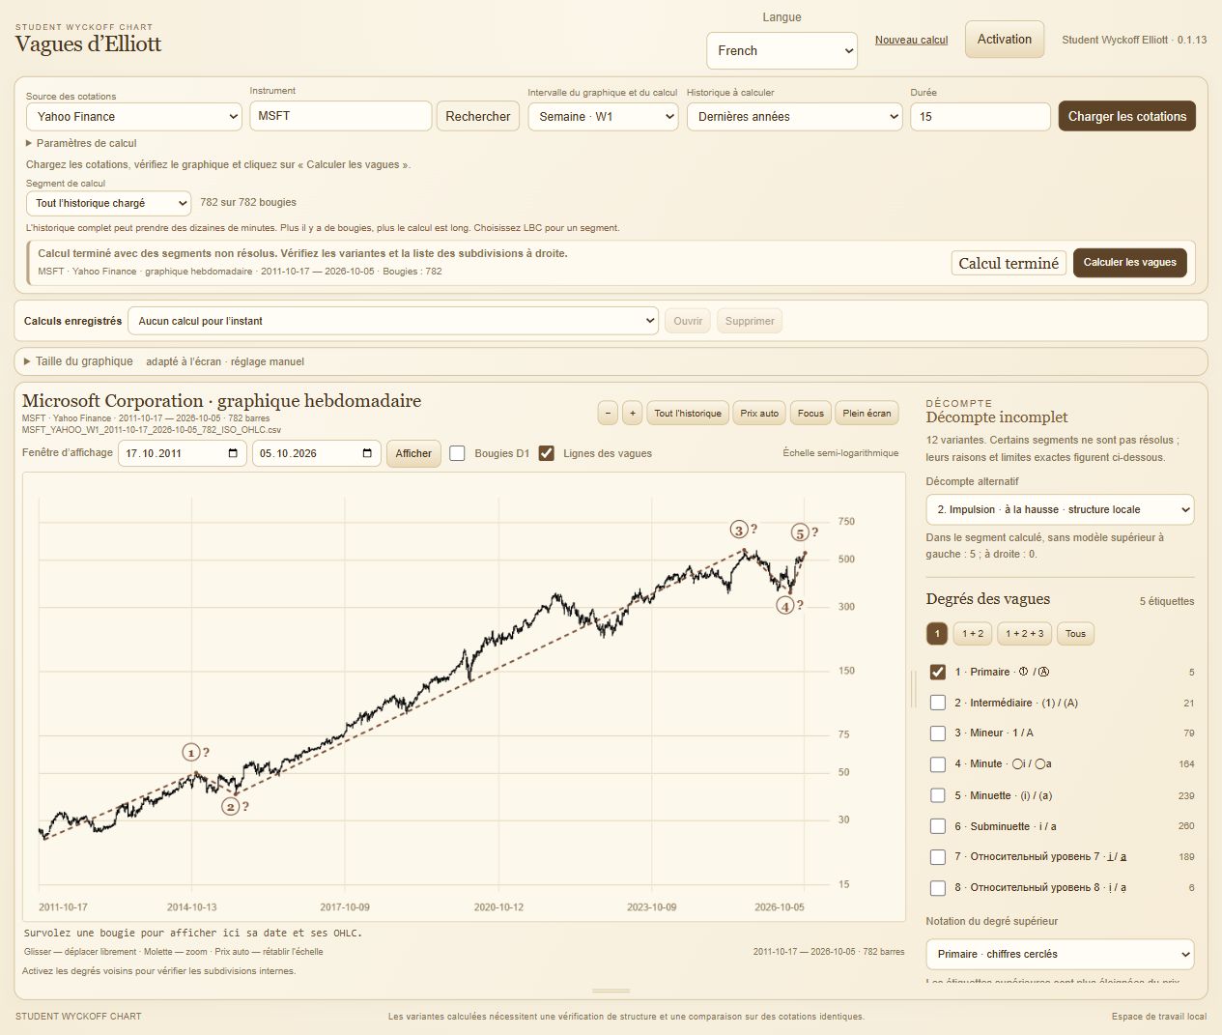Click the Instrument field containing MSFT
The height and width of the screenshot is (1035, 1222).
point(340,116)
